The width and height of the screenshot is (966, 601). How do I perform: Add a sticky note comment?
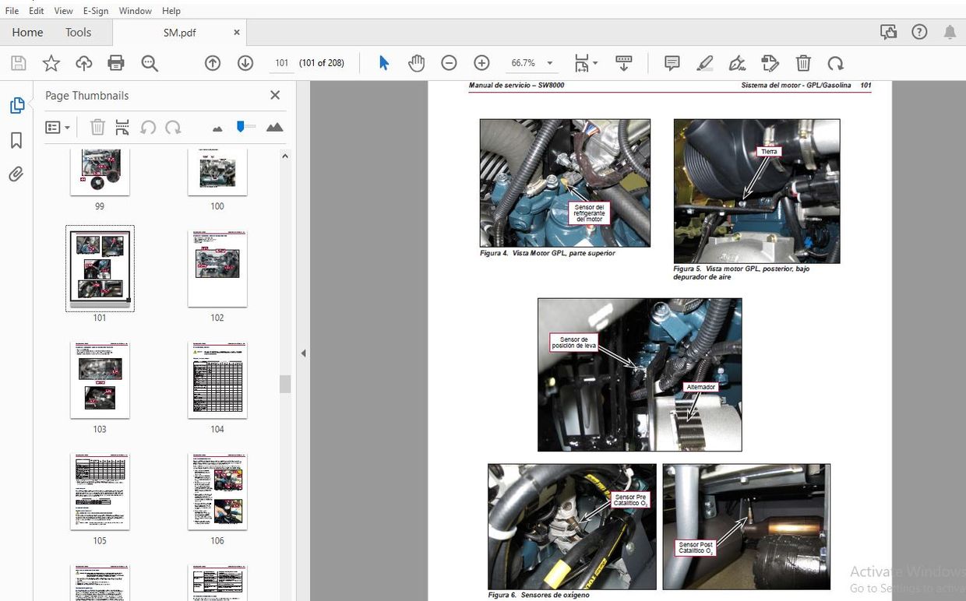(671, 63)
